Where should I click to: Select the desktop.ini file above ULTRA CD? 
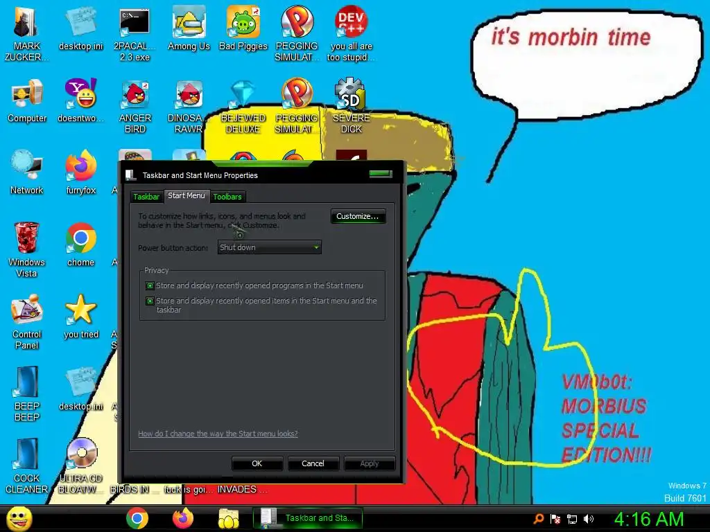coord(80,388)
